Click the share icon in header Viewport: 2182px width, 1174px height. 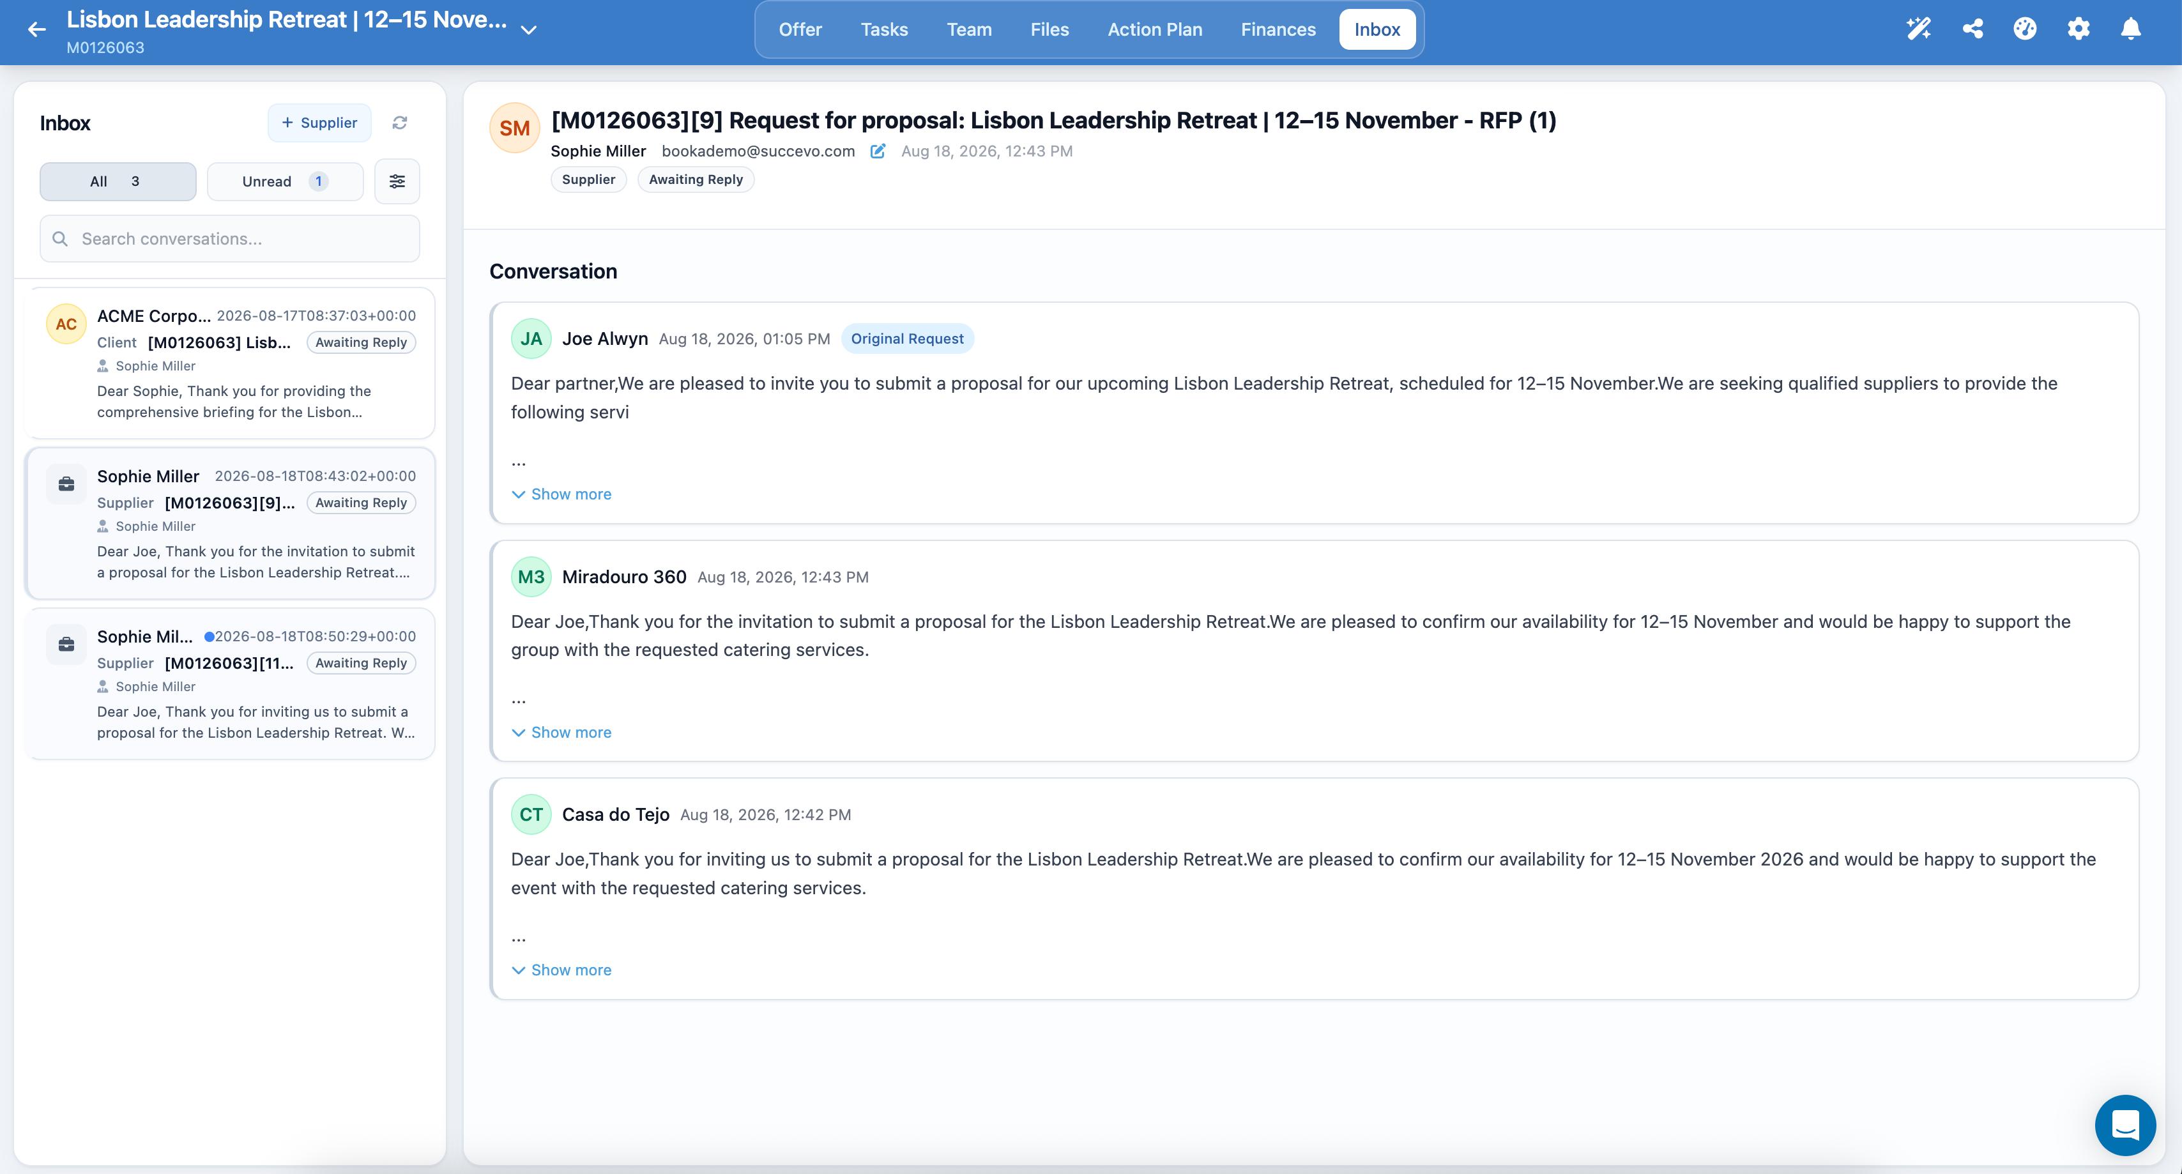pyautogui.click(x=1972, y=29)
